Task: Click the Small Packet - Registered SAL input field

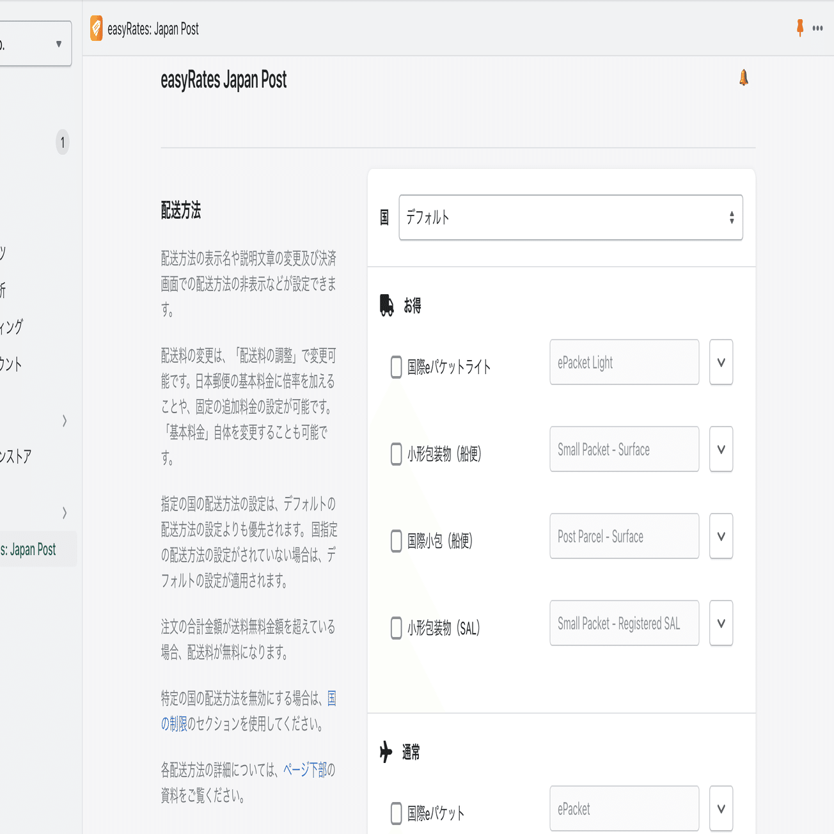Action: click(x=624, y=623)
